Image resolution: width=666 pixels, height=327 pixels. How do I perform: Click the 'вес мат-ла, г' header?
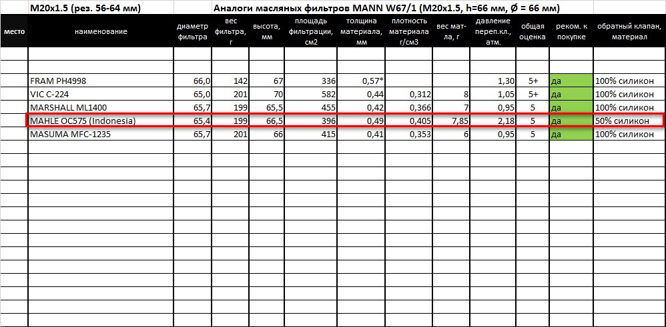[x=451, y=31]
